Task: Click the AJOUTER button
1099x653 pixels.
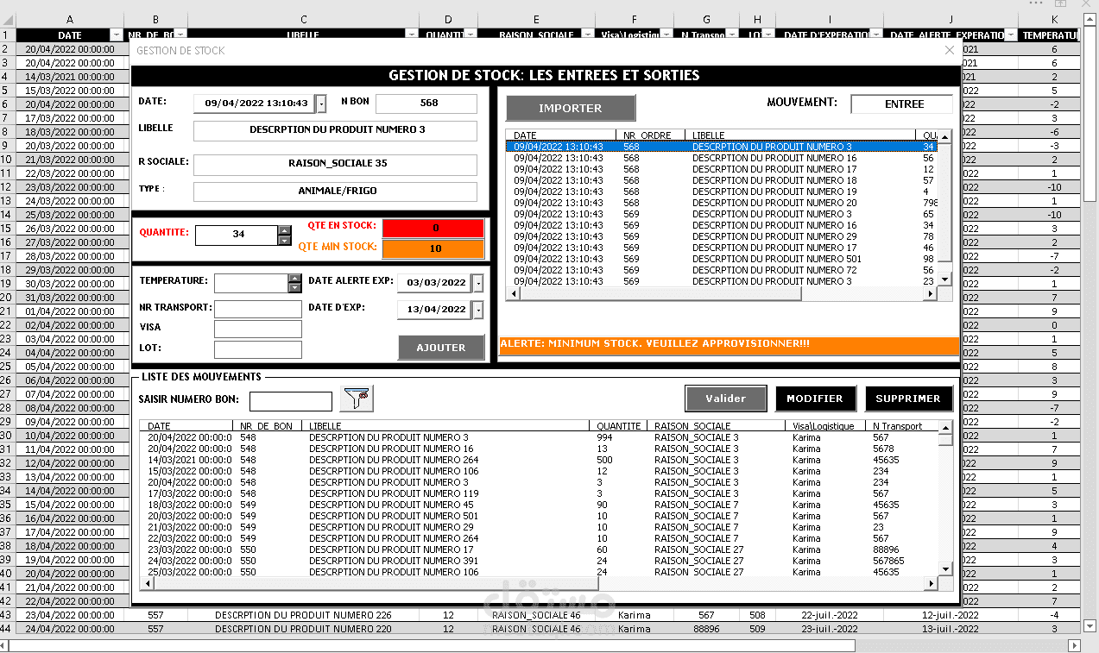Action: pyautogui.click(x=441, y=348)
